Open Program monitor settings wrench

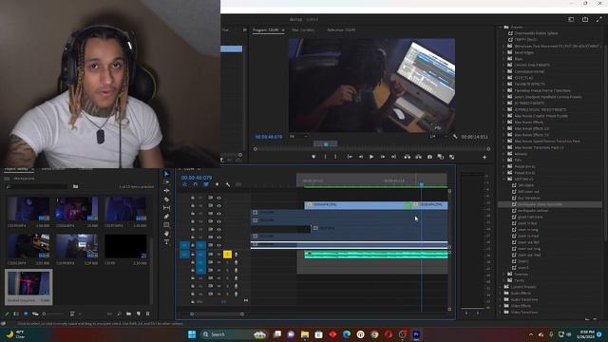(455, 137)
